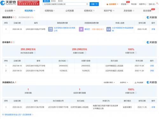
Task: Switch to the 司法风险 tab
Action: [30, 11]
